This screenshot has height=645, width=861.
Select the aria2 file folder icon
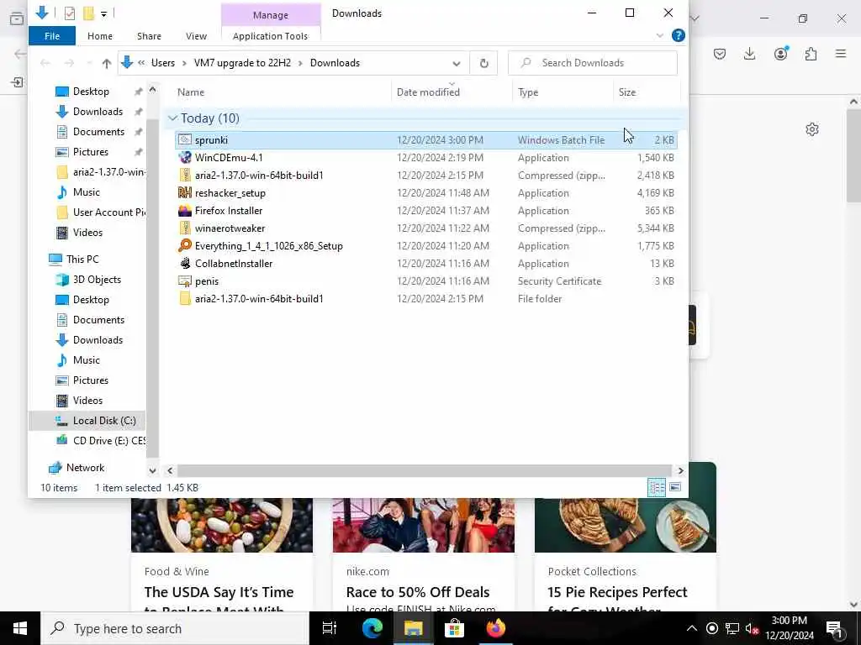point(185,298)
